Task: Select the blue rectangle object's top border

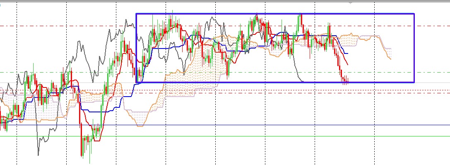Action: coord(275,14)
